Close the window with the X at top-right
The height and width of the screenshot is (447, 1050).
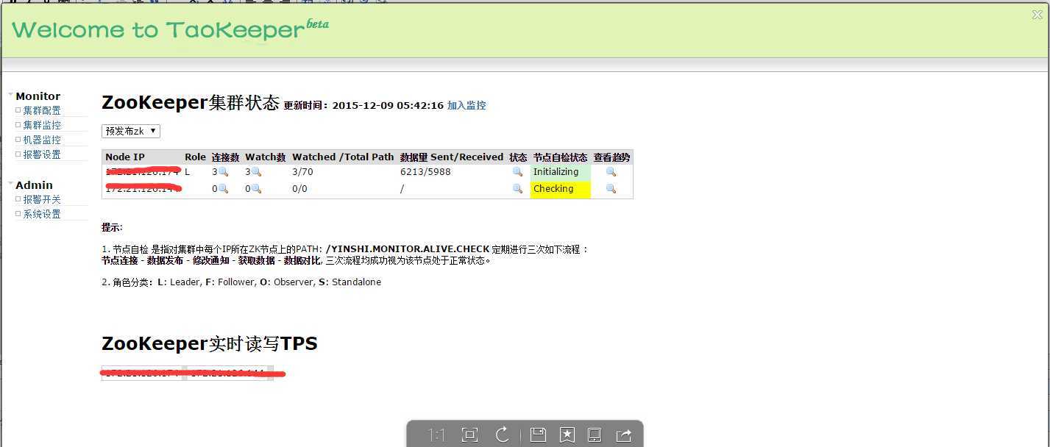[1037, 15]
